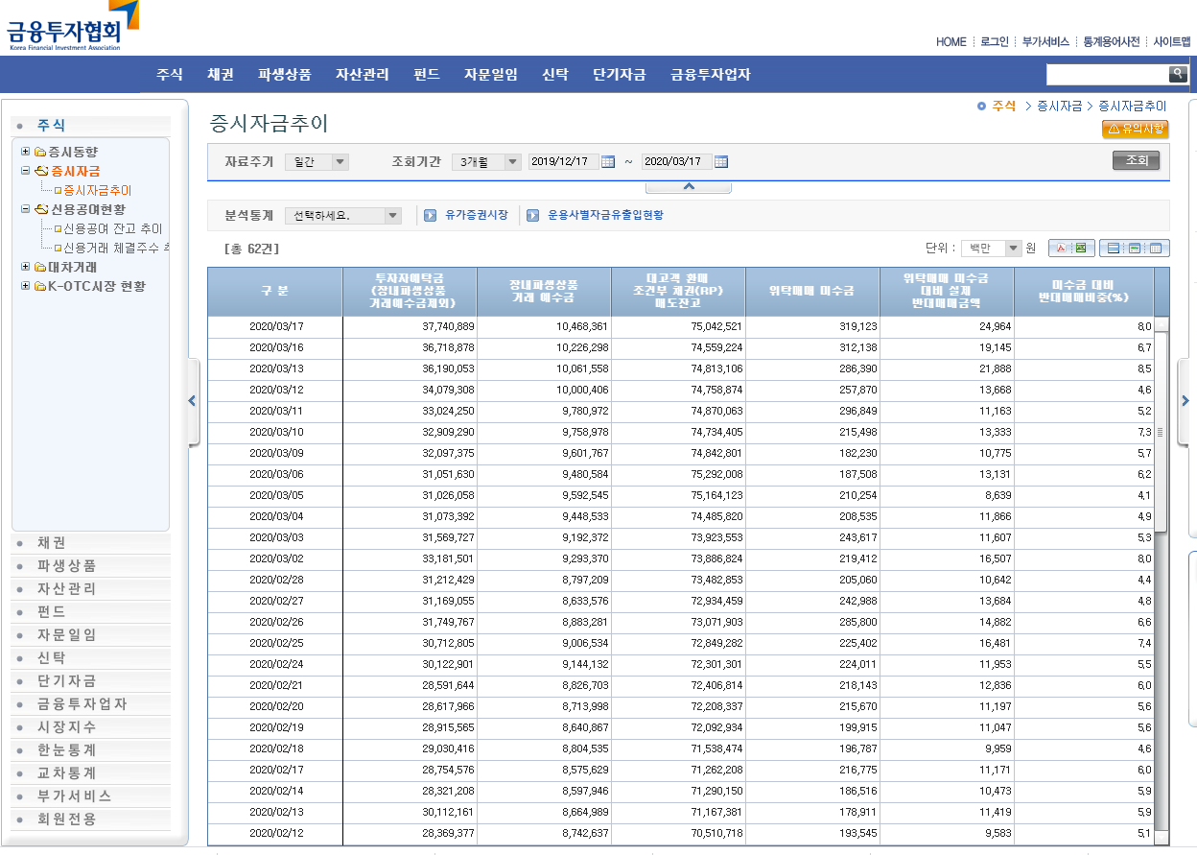1197x855 pixels.
Task: Switch to table list view icon
Action: (x=1114, y=249)
